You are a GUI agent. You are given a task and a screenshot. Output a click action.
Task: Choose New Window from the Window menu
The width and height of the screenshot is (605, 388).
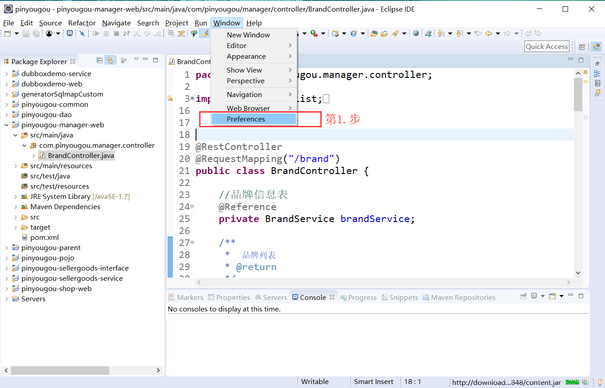253,35
